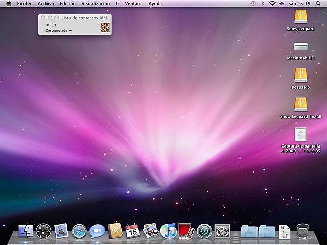Launch Safari compass icon in Dock
327x245 pixels.
[79, 231]
